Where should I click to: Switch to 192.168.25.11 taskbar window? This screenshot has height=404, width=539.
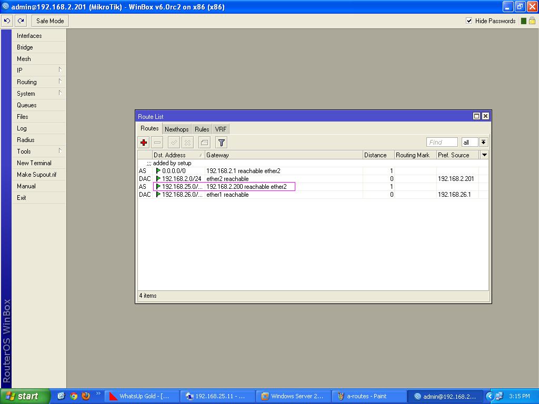point(218,396)
